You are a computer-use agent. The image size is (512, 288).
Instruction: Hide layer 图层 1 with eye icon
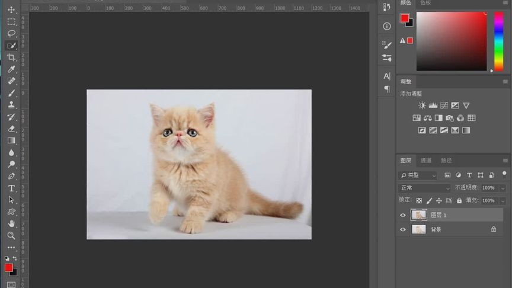pyautogui.click(x=403, y=215)
